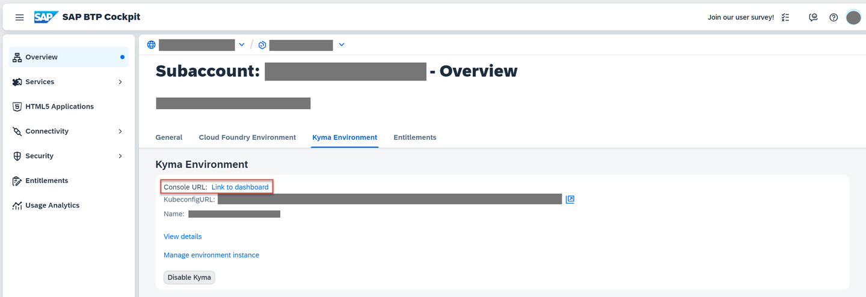Open the global account breadcrumb dropdown
Image resolution: width=866 pixels, height=297 pixels.
242,45
